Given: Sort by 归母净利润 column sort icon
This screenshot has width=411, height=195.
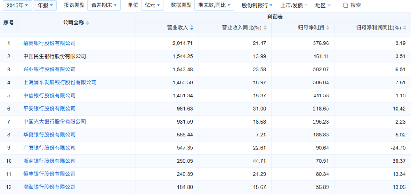Looking at the screenshot, I should click(327, 28).
